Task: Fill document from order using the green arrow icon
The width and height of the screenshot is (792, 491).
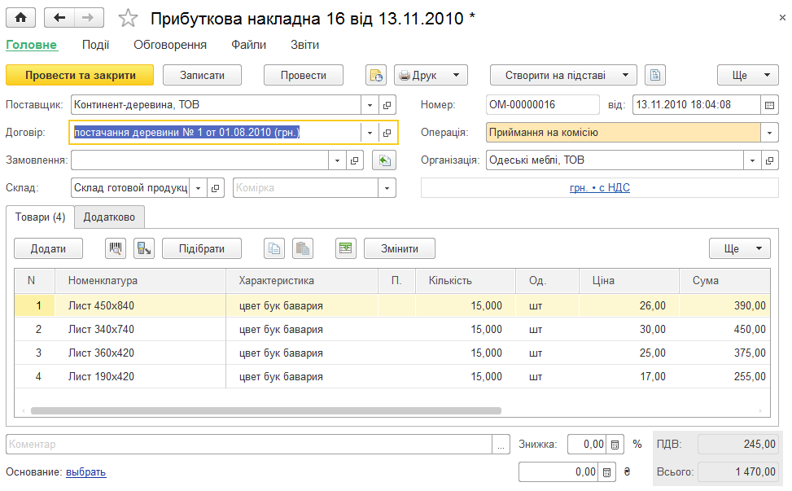Action: pos(384,160)
